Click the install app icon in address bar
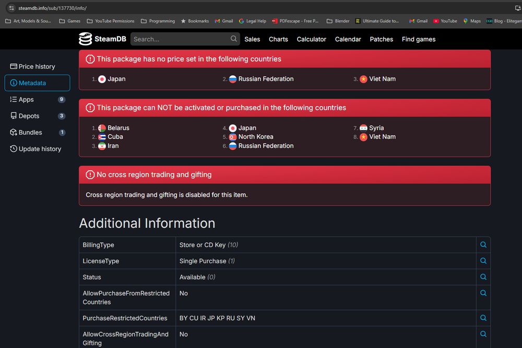Image resolution: width=522 pixels, height=348 pixels. 518,8
